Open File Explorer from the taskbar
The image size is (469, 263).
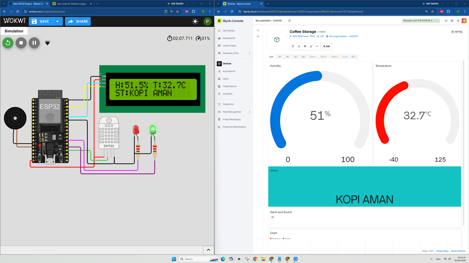coord(263,259)
